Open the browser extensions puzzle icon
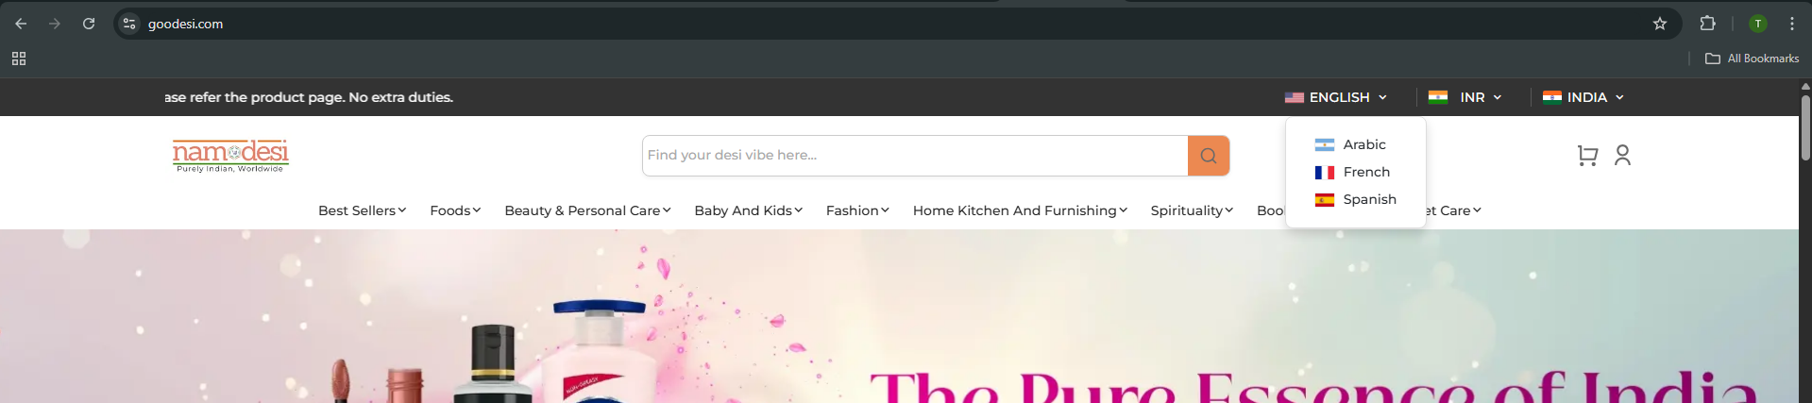 click(x=1707, y=24)
